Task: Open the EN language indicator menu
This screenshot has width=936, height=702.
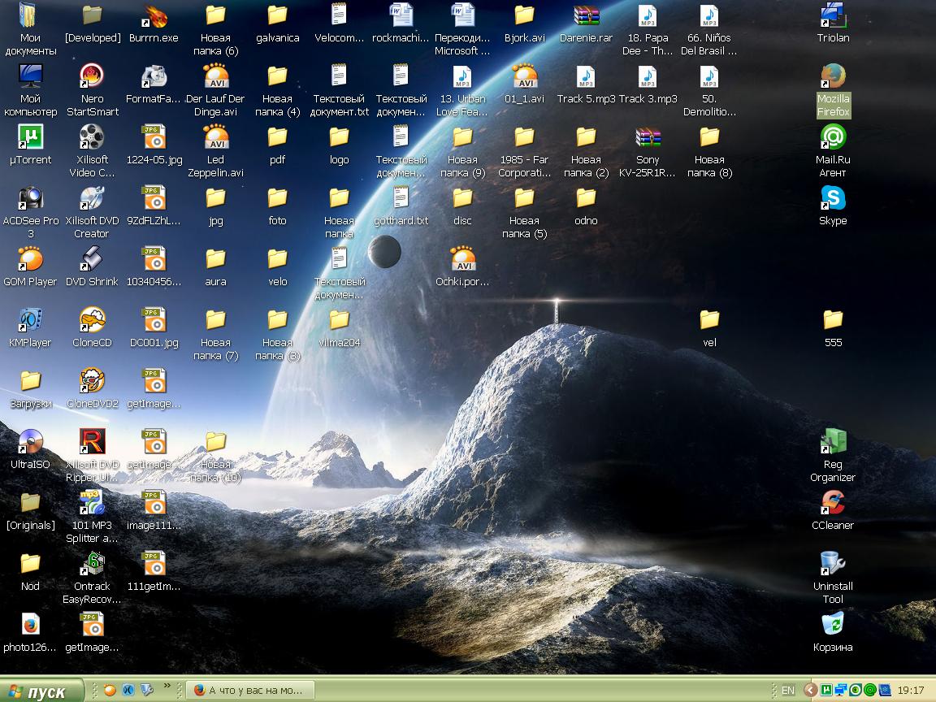Action: point(787,691)
